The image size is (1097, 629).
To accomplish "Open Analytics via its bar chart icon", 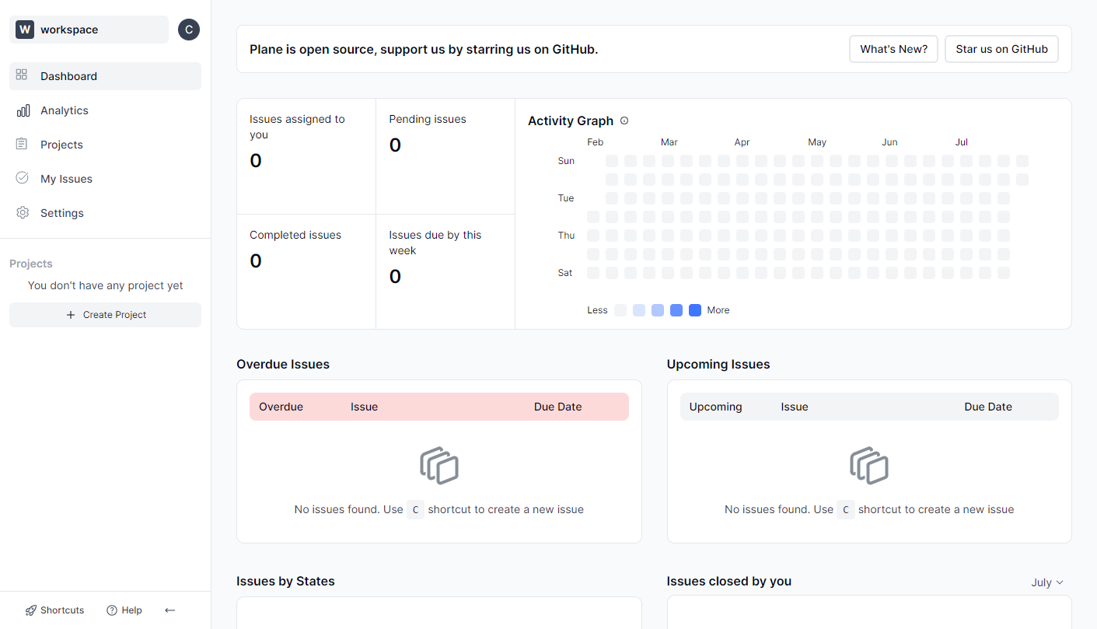I will coord(23,110).
